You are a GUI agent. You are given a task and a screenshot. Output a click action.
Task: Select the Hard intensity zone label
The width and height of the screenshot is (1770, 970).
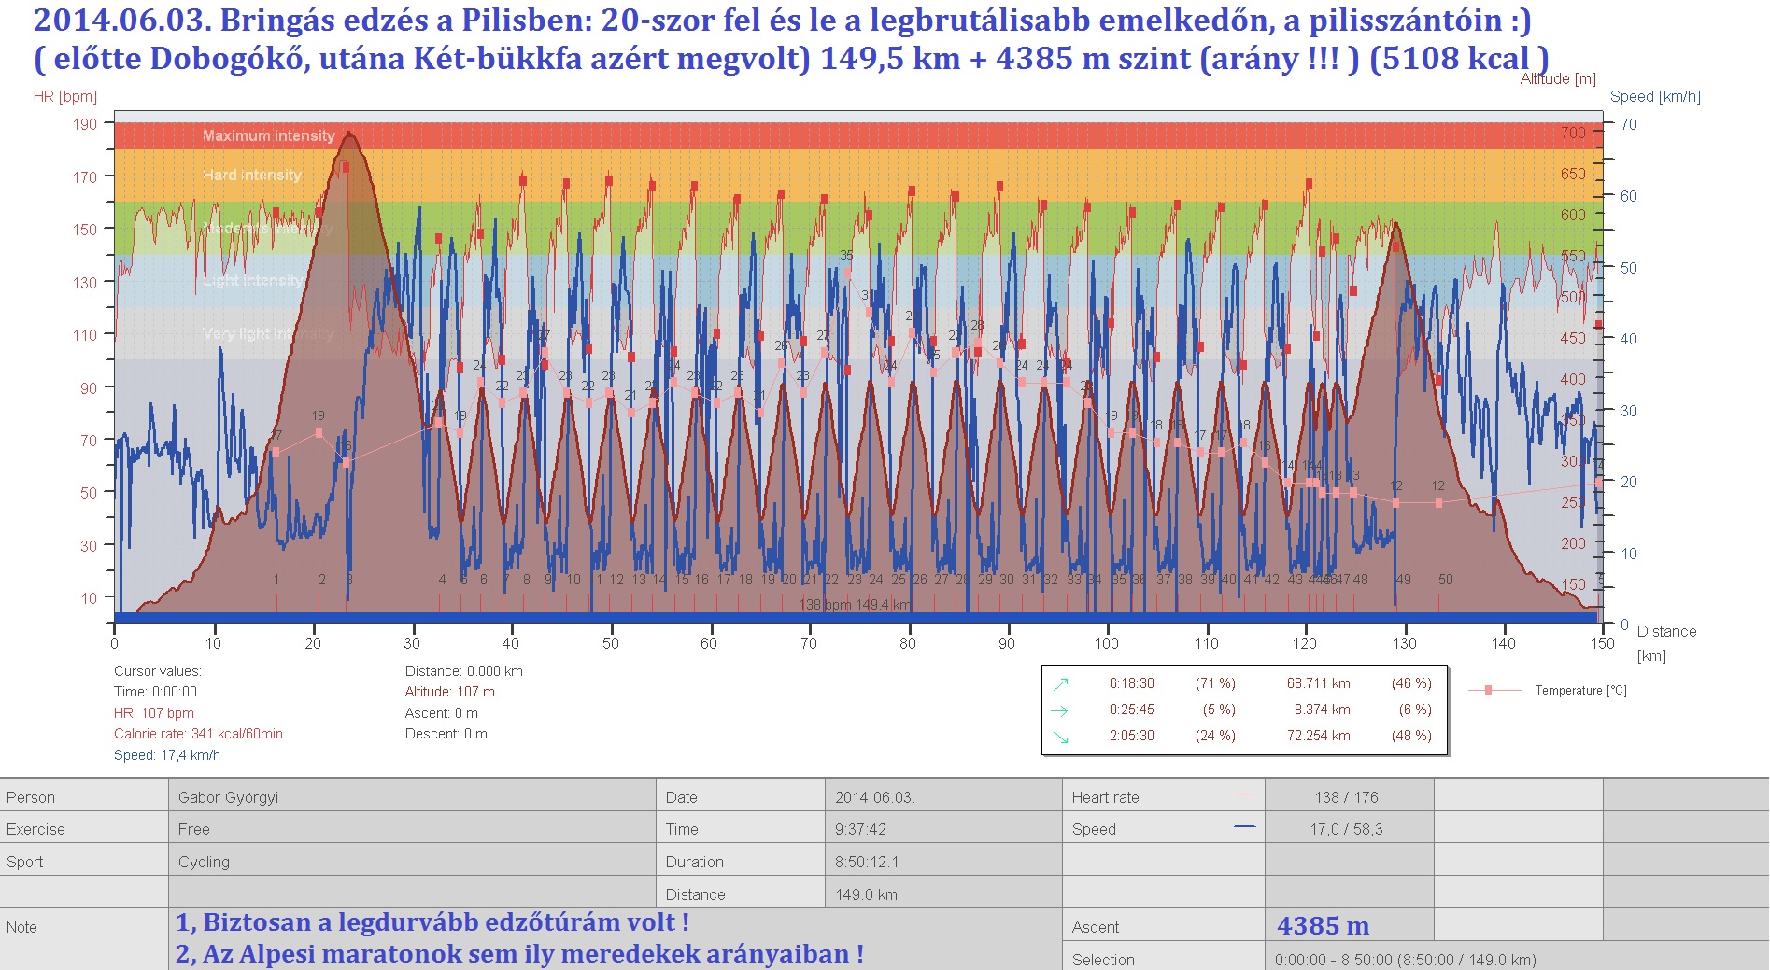[252, 176]
